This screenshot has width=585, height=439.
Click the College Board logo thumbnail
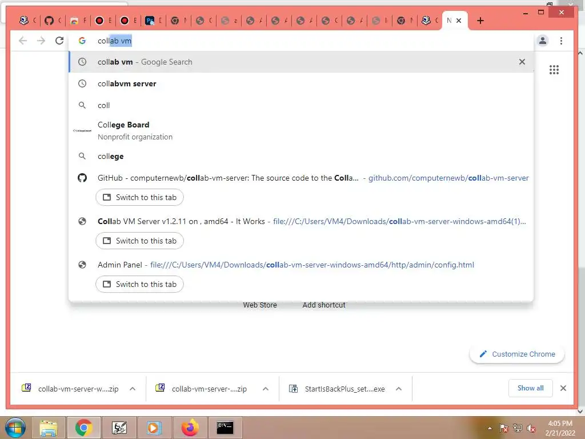click(82, 131)
